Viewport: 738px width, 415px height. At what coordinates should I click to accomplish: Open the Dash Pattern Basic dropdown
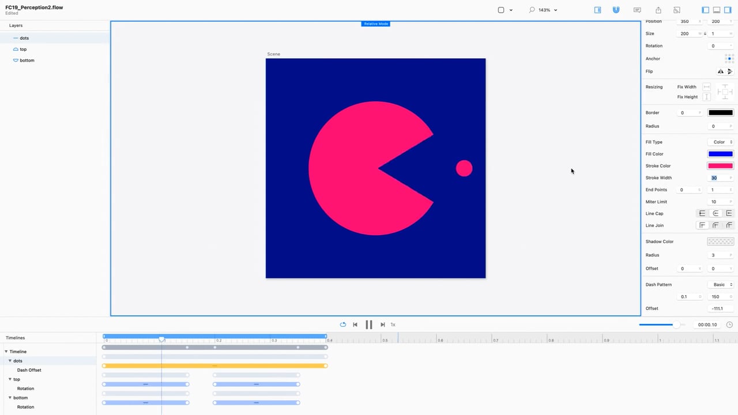point(720,285)
